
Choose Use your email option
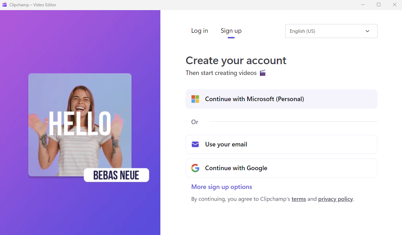click(x=281, y=144)
